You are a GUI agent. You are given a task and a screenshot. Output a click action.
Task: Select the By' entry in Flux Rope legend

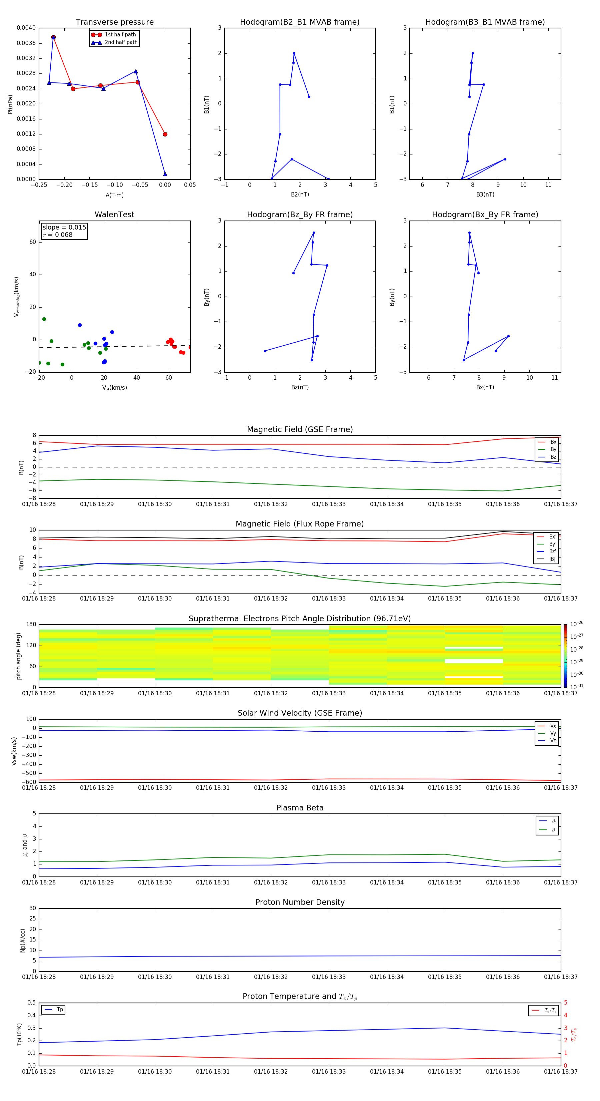pyautogui.click(x=546, y=544)
